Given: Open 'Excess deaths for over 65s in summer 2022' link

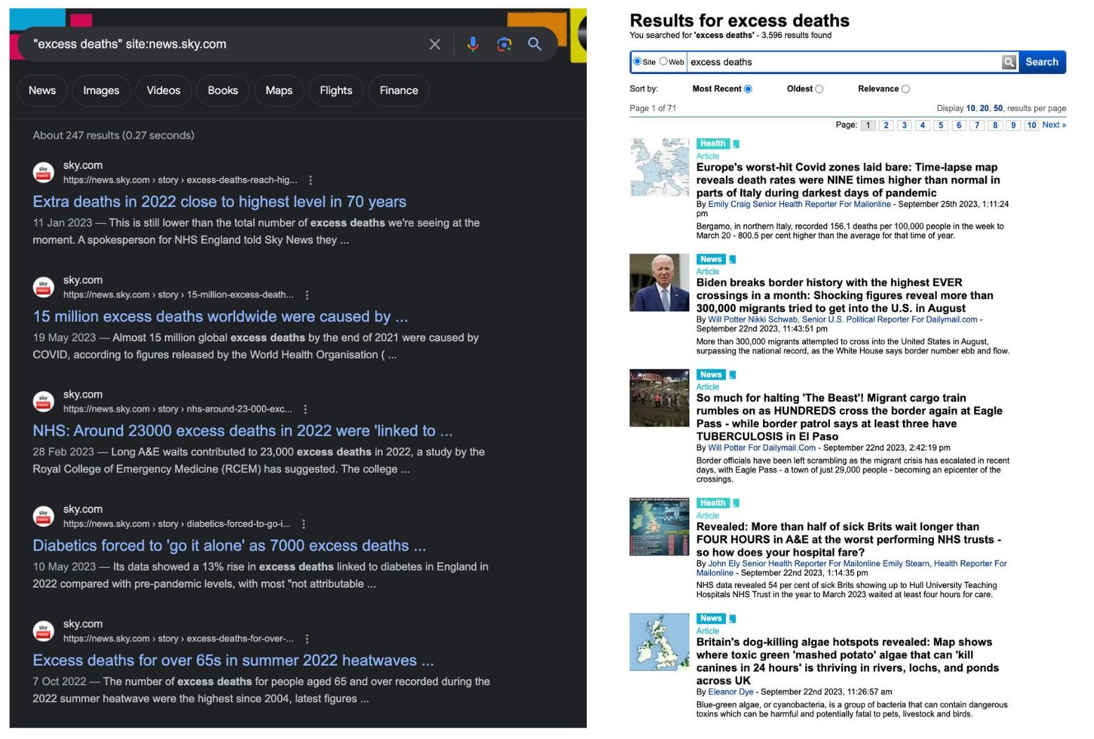Looking at the screenshot, I should click(233, 661).
